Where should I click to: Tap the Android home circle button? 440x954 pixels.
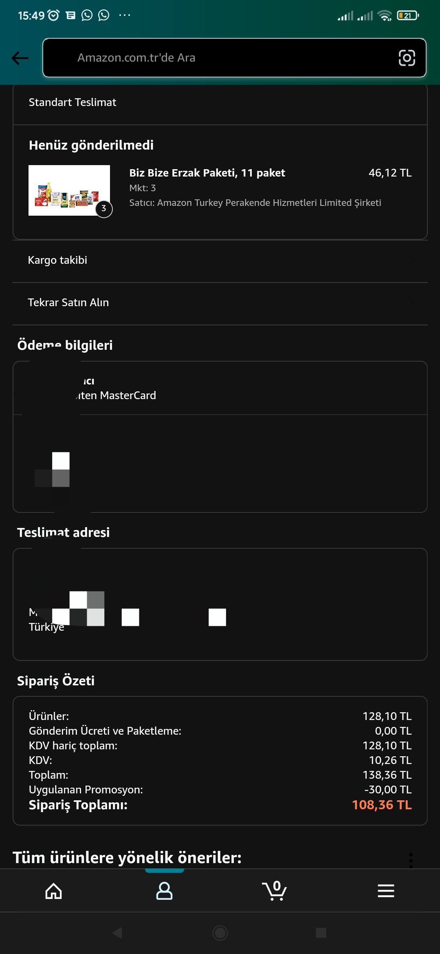[x=220, y=932]
